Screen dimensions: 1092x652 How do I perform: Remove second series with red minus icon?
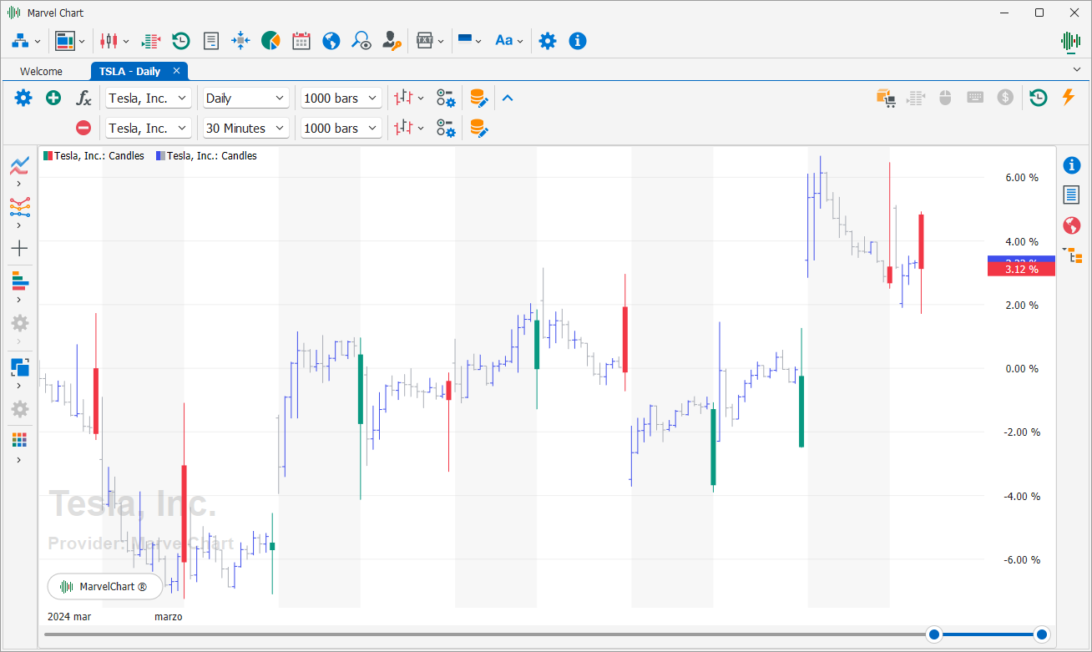click(83, 128)
